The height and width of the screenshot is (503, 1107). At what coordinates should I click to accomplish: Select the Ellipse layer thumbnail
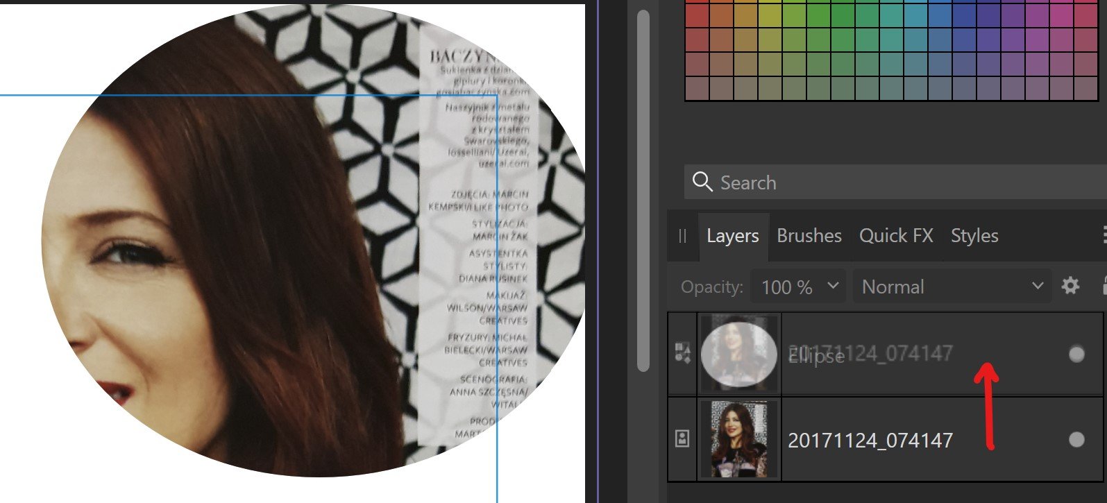pyautogui.click(x=739, y=354)
